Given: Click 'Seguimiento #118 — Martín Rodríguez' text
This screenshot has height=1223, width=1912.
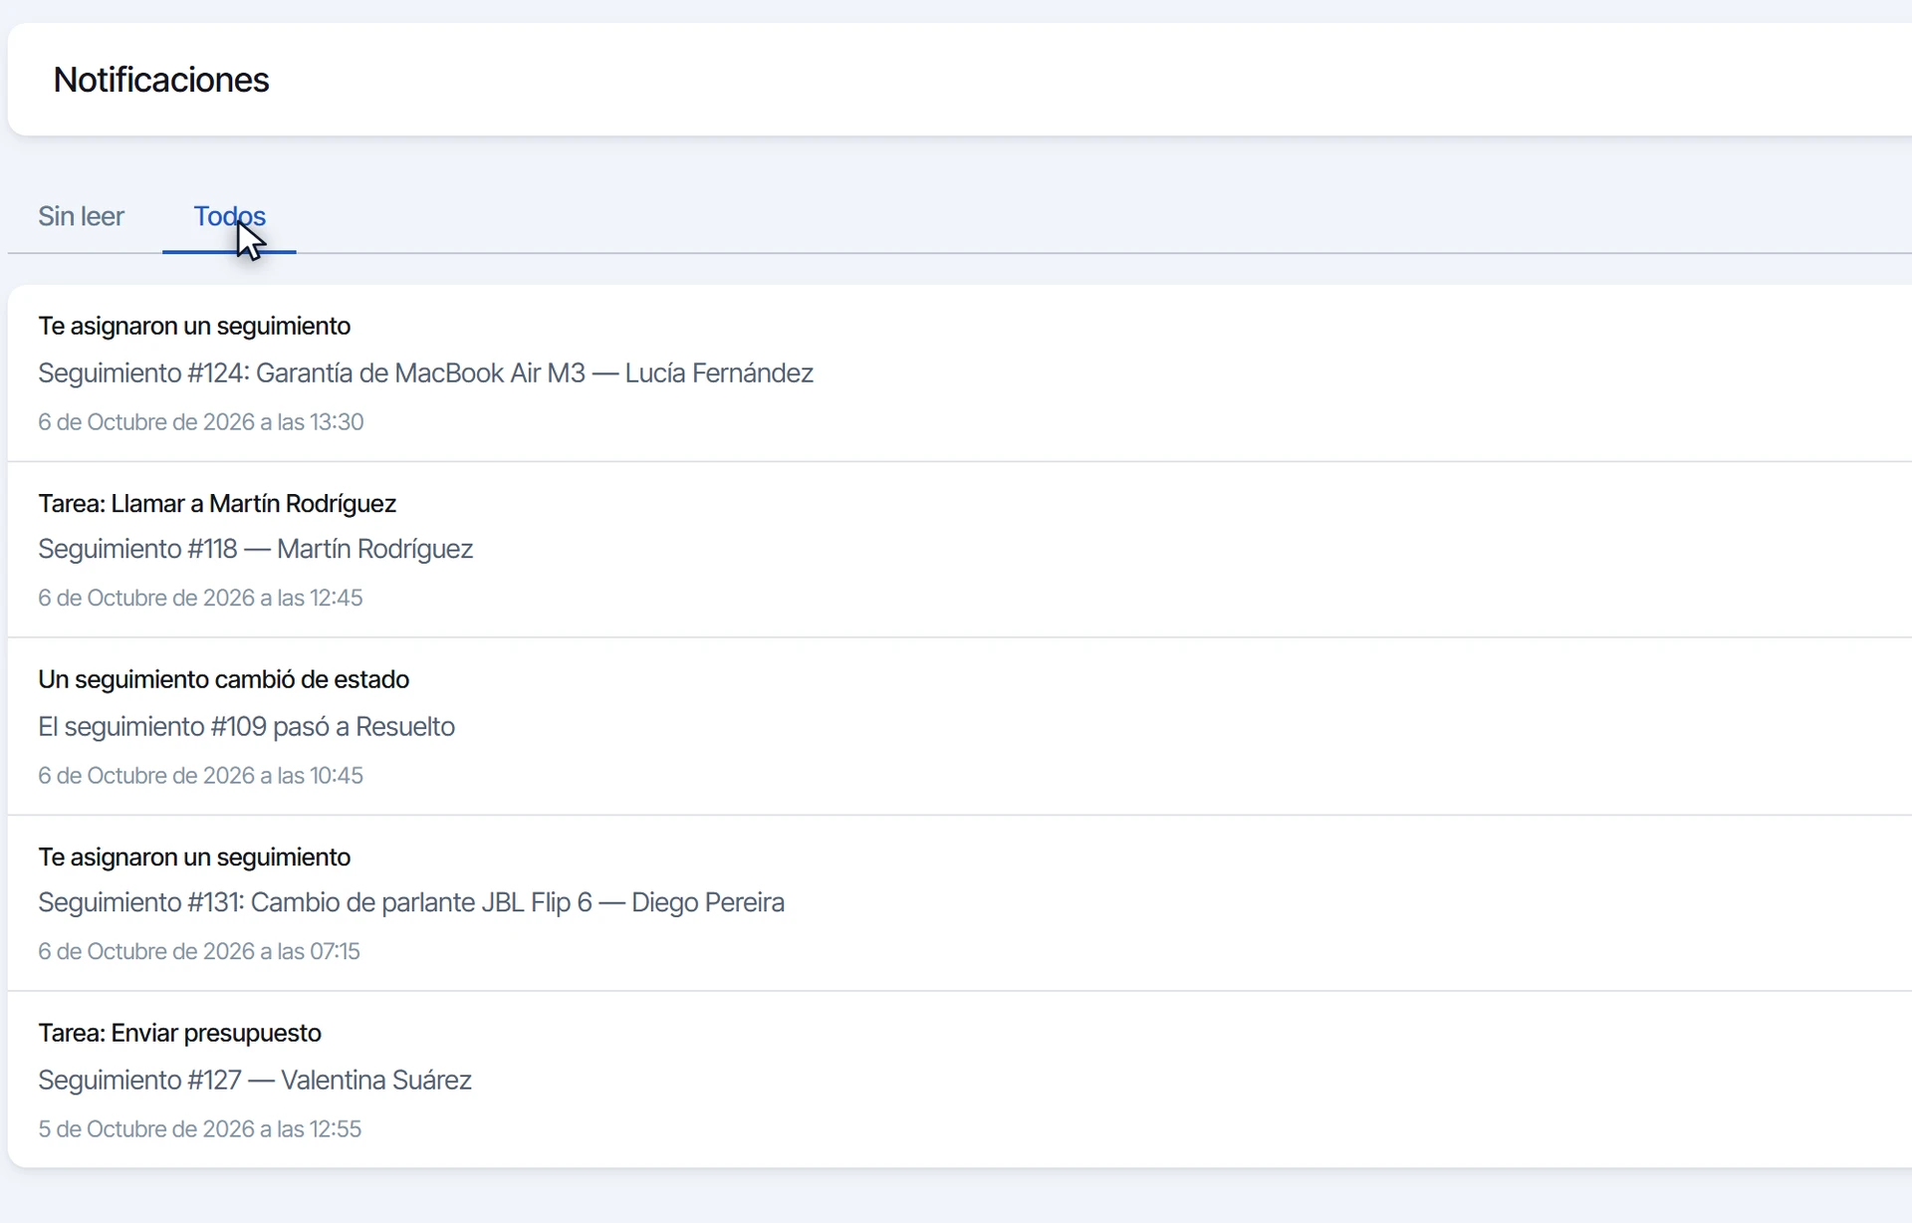Looking at the screenshot, I should (x=256, y=550).
